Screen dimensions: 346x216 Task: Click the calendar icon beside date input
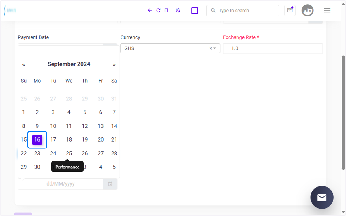(110, 184)
